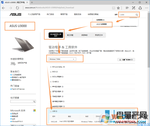Open the fifth top navigation menu item

(x=93, y=14)
